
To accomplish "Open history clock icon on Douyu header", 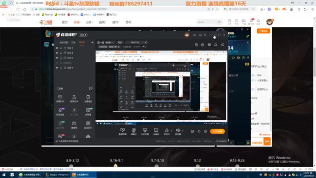I will [x=229, y=22].
